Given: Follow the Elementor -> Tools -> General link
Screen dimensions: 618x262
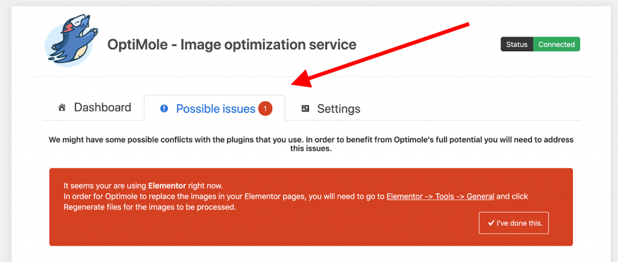Looking at the screenshot, I should click(x=440, y=196).
